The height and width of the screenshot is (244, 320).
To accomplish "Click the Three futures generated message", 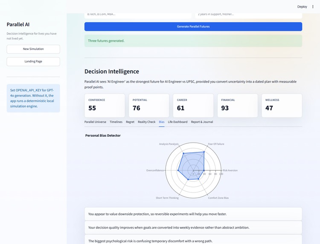I will (x=193, y=41).
